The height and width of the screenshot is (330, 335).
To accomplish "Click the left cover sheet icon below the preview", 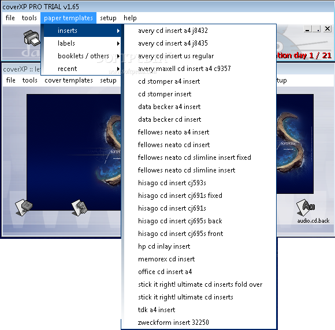I will [x=24, y=208].
